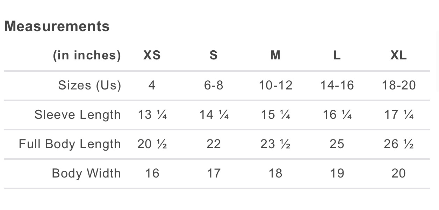The width and height of the screenshot is (439, 210).
Task: Select the L size column header
Action: (x=337, y=55)
